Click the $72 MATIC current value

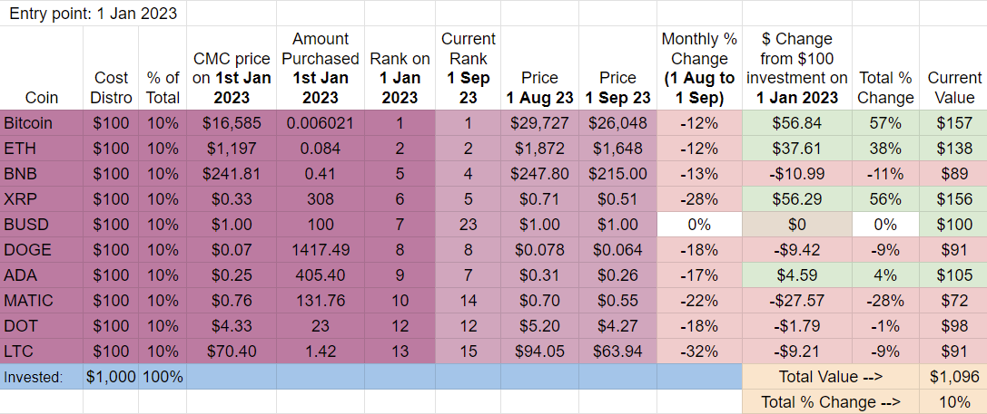953,300
